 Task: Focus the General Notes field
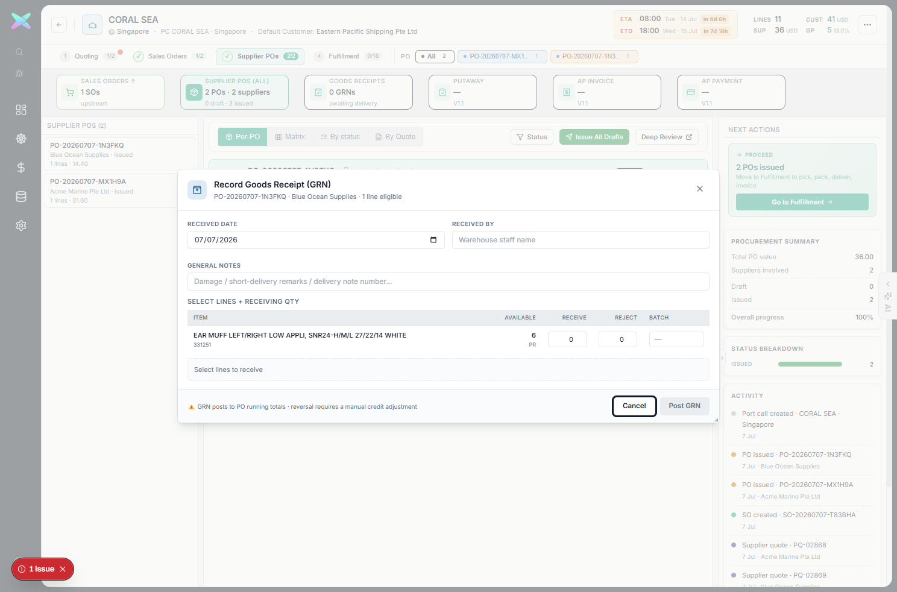click(448, 282)
